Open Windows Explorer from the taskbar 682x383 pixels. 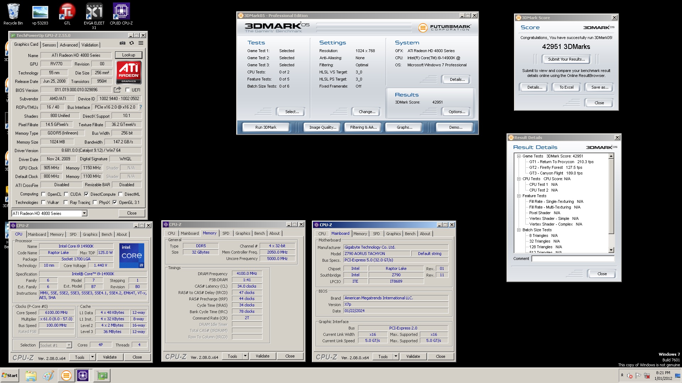click(x=31, y=376)
